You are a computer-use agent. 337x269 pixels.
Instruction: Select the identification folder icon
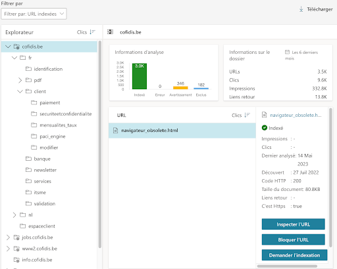tap(28, 69)
